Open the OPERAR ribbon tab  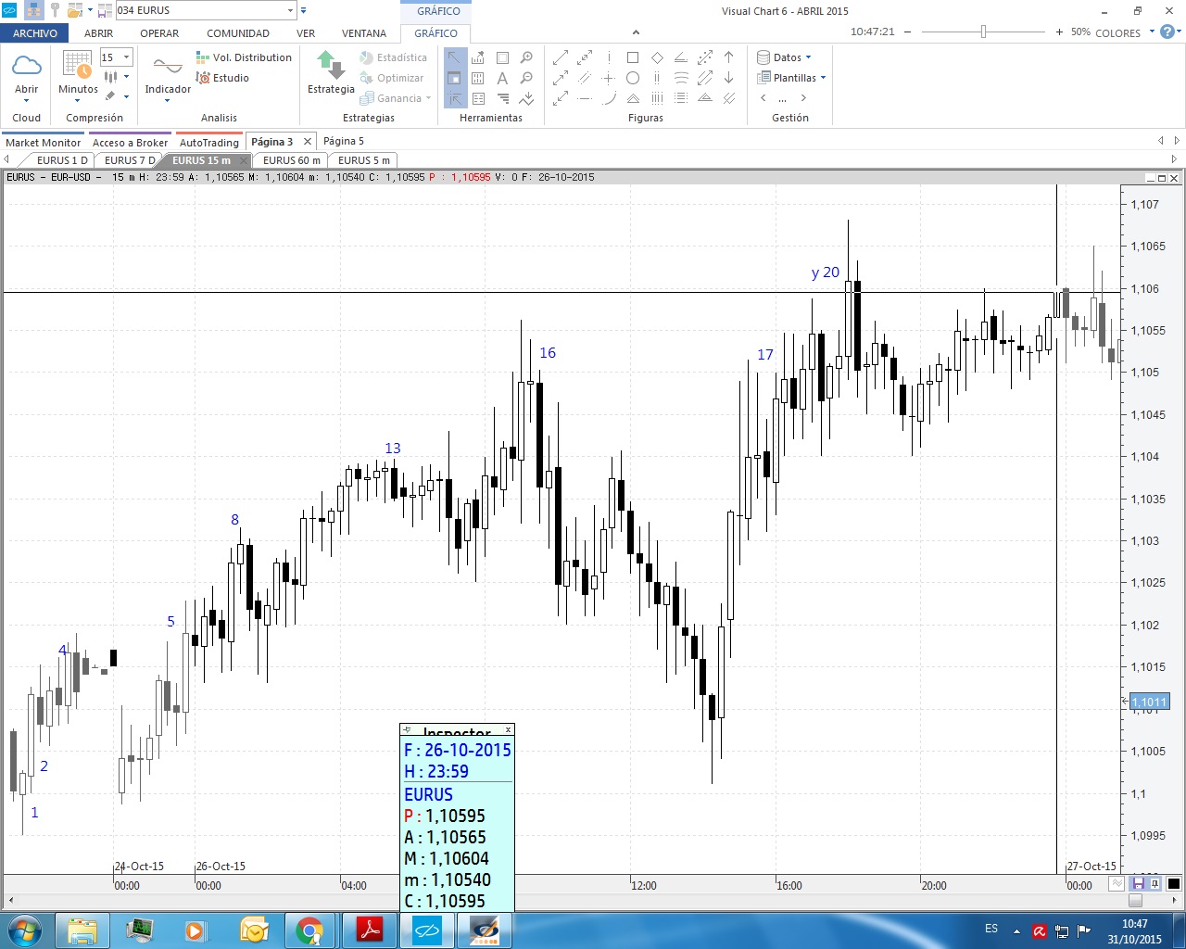(x=159, y=33)
